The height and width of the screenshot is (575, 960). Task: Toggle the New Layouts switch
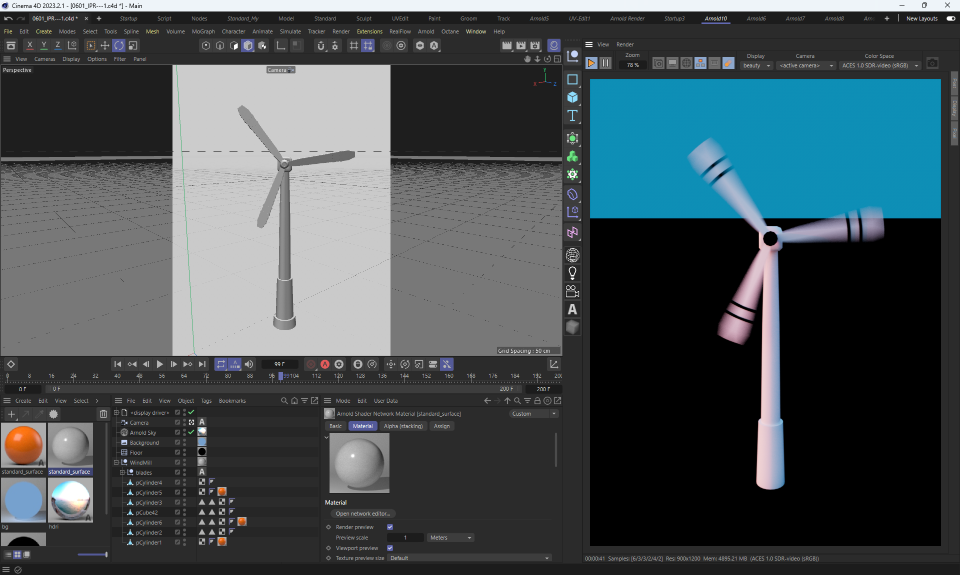950,18
